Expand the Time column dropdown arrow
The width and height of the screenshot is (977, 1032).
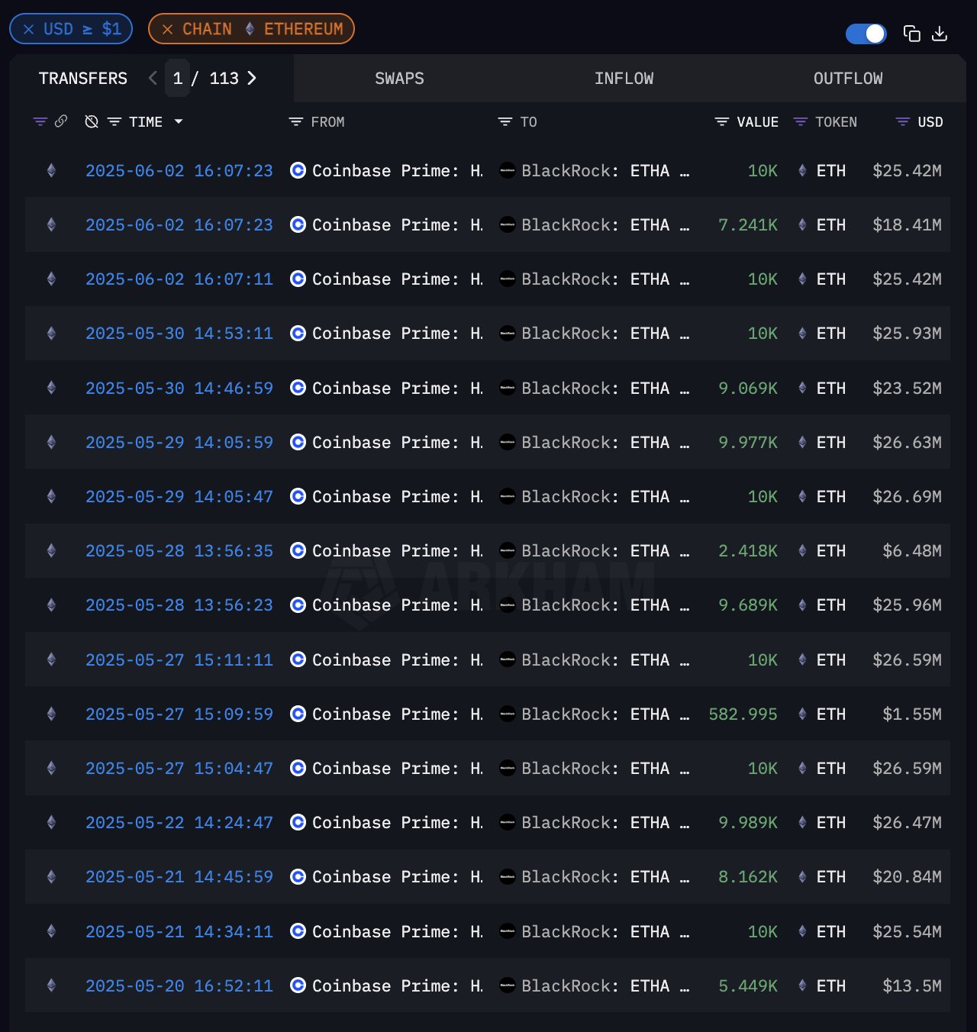point(179,121)
